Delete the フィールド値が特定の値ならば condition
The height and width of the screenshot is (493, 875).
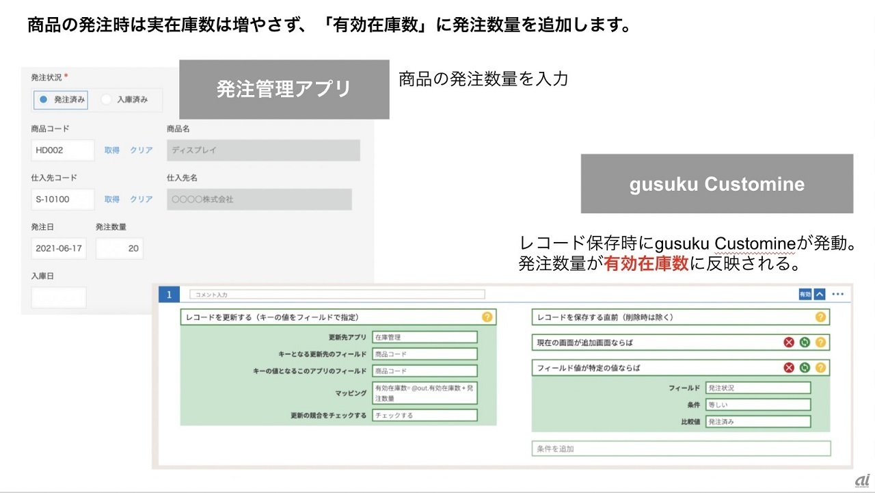pos(790,368)
